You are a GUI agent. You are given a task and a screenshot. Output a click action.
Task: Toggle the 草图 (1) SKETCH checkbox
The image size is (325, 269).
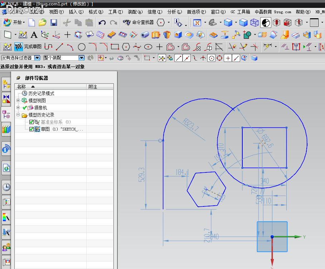pos(31,129)
